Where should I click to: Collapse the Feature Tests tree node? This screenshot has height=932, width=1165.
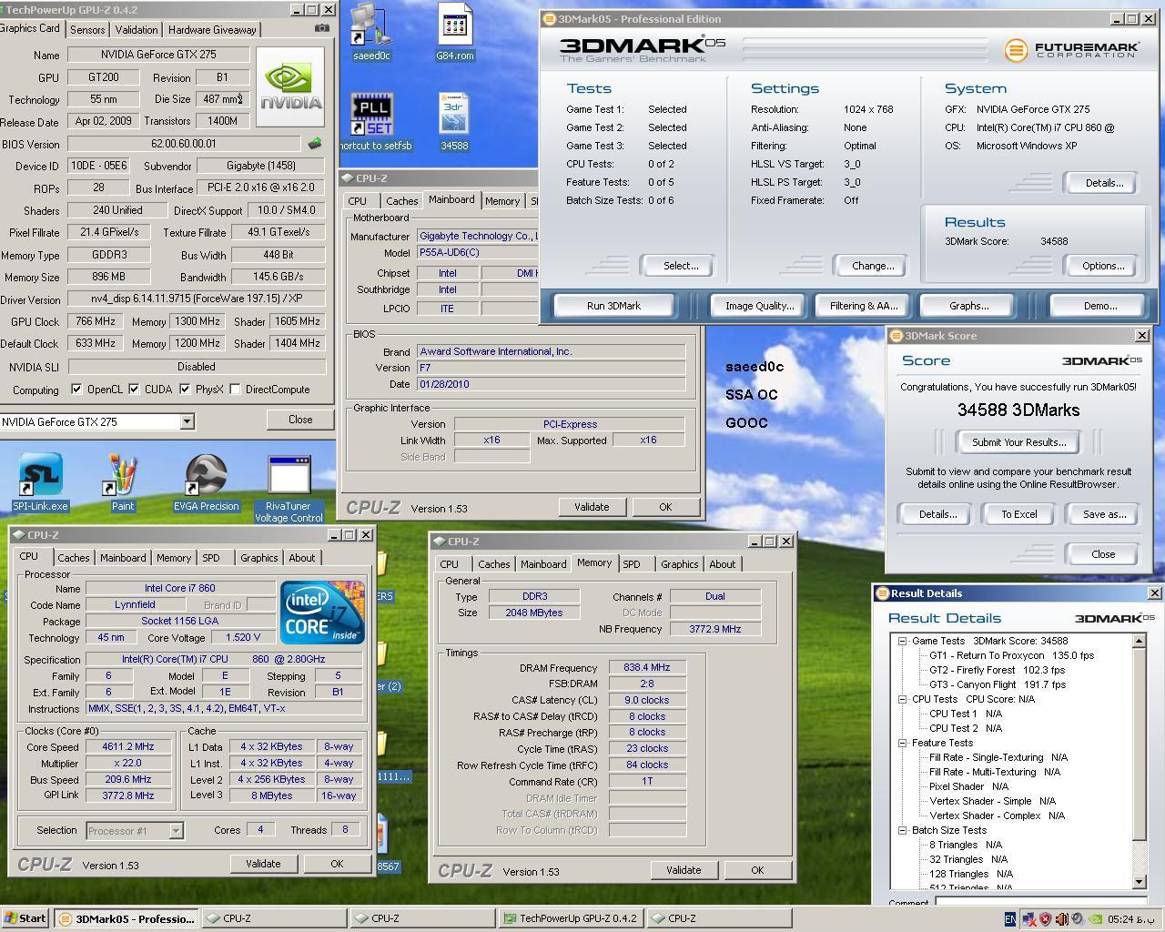click(x=902, y=743)
